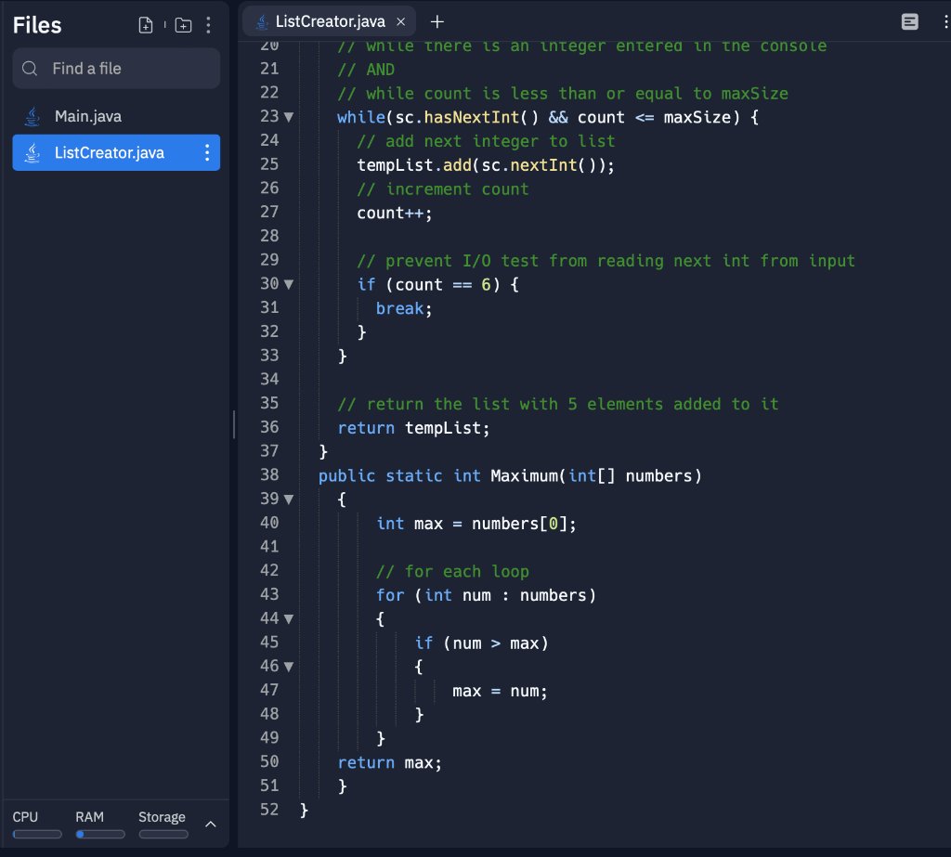This screenshot has width=951, height=857.
Task: Click the RAM usage bar
Action: (x=100, y=835)
